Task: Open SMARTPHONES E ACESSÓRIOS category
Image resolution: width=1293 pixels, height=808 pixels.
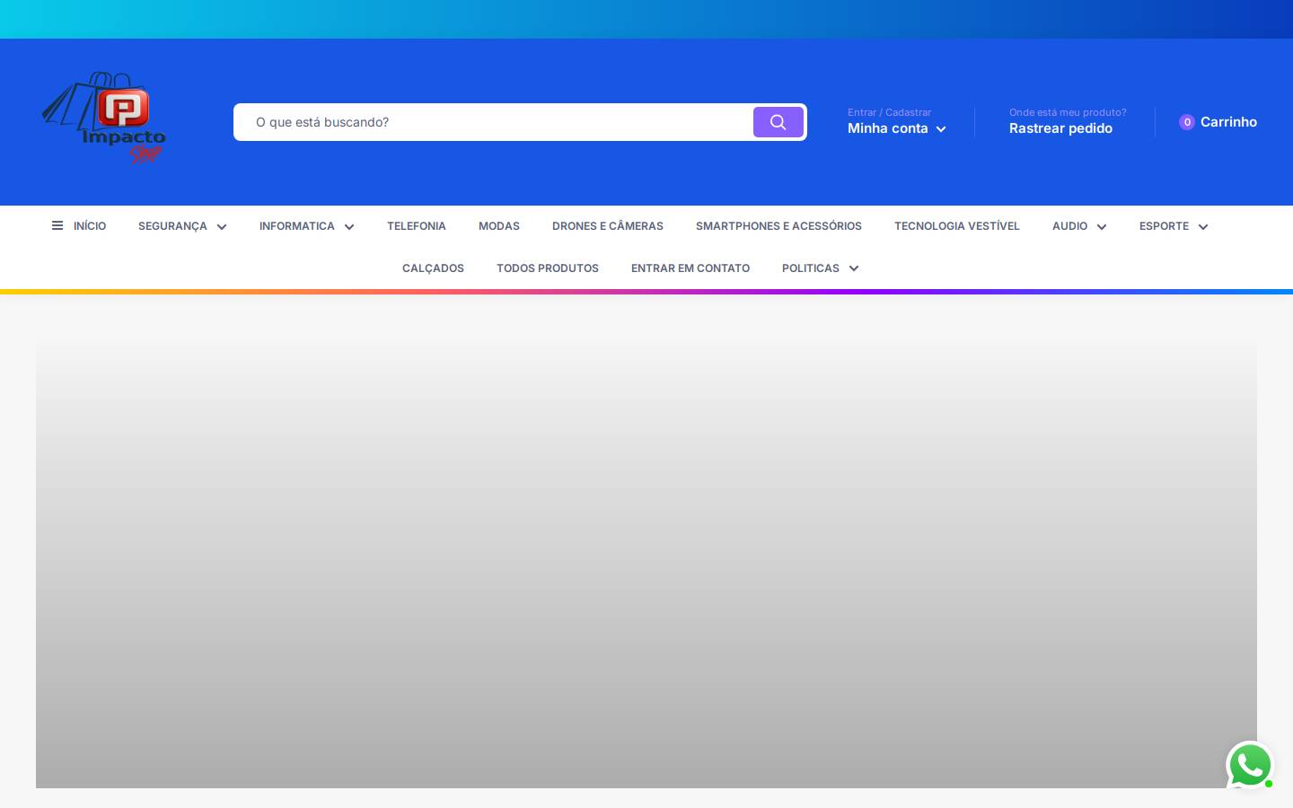Action: tap(778, 226)
